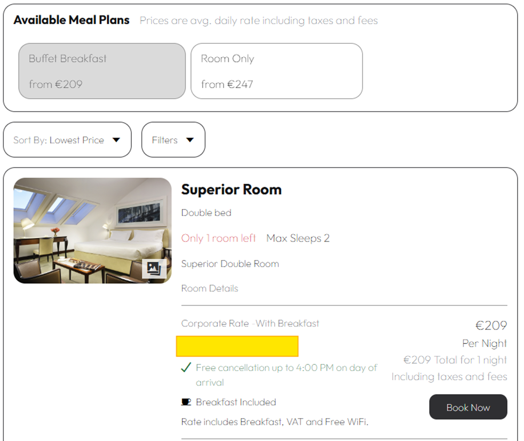Click the free cancellation policy text
Image resolution: width=524 pixels, height=441 pixels.
287,368
